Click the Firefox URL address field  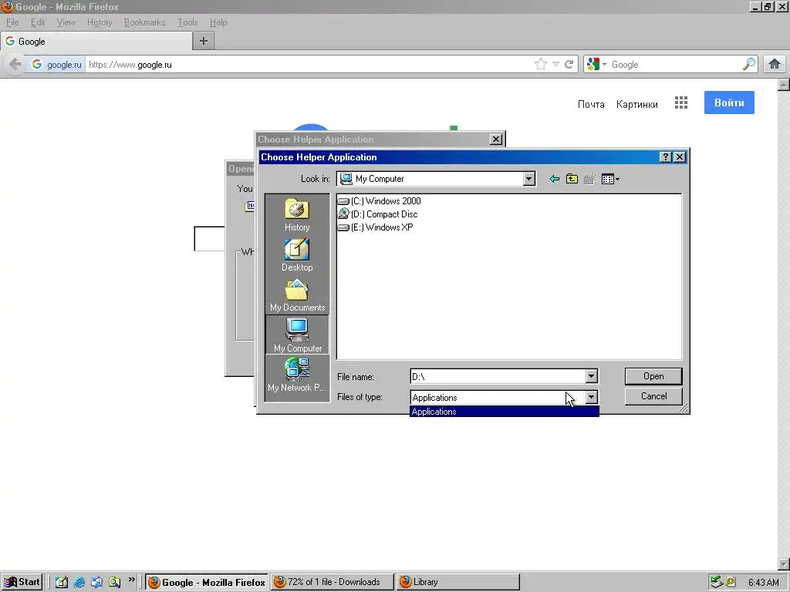309,65
